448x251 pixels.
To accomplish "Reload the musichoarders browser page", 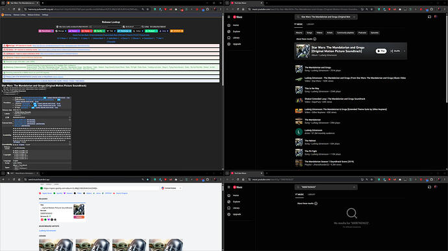I will 14,180.
